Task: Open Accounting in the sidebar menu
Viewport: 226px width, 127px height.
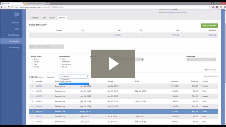Action: [14, 47]
